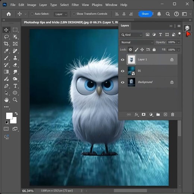Enable the Auto-Select checkbox
Image resolution: width=194 pixels, height=194 pixels.
[x=32, y=14]
